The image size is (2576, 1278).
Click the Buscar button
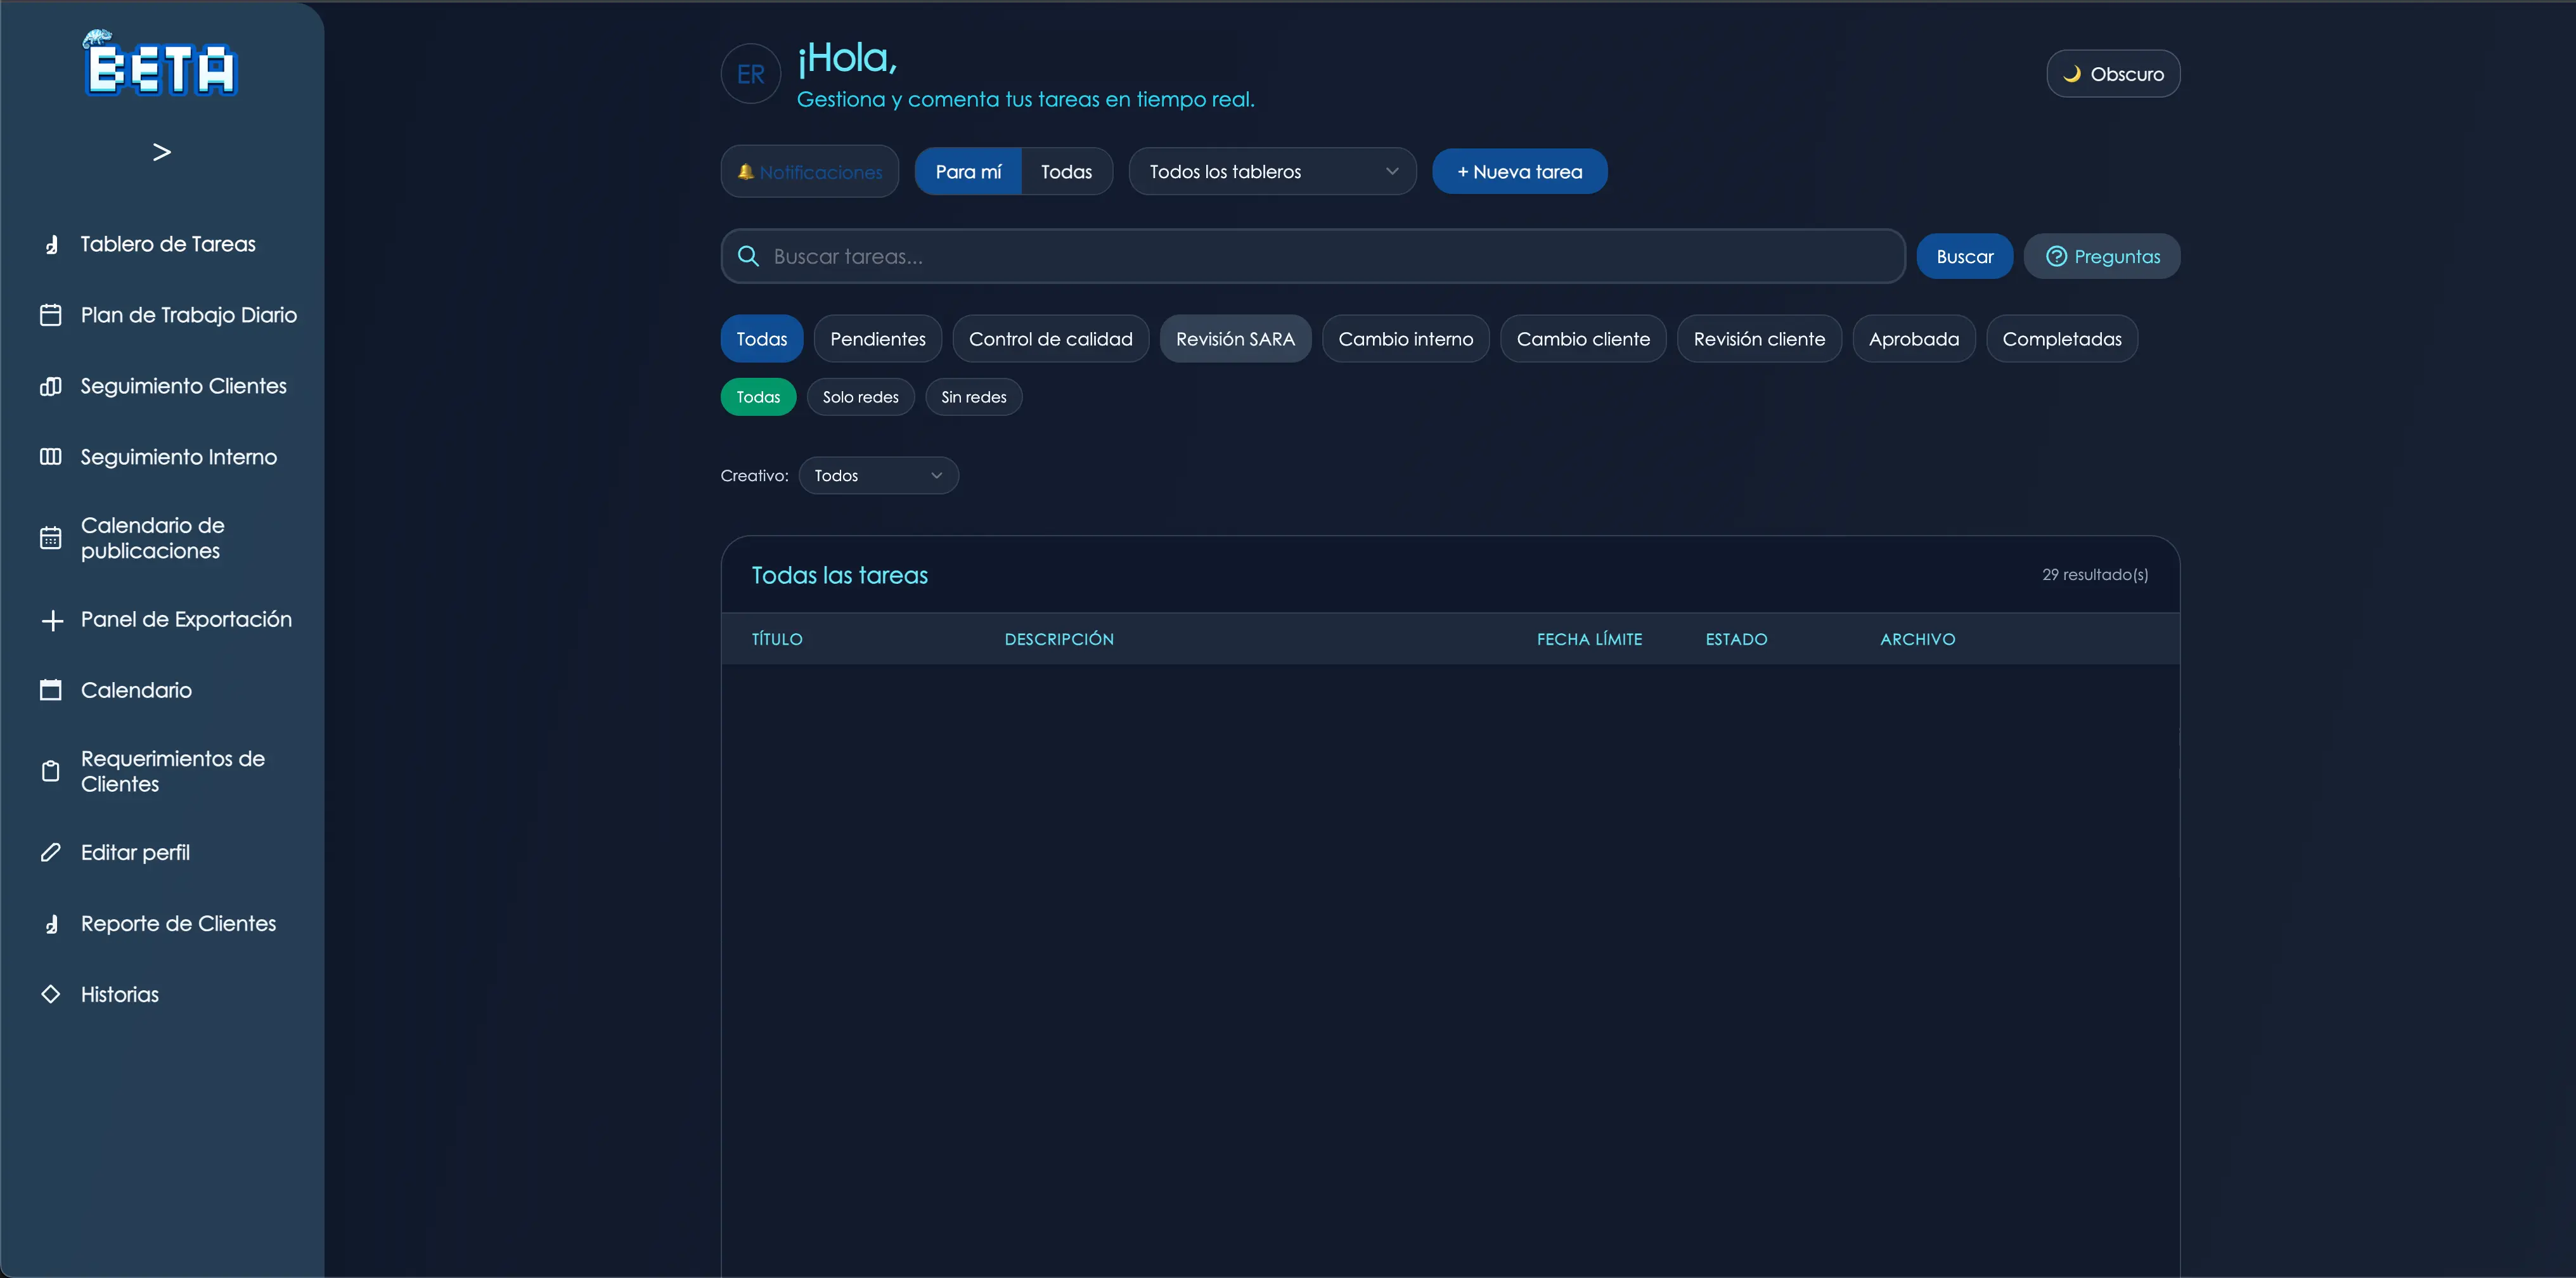[x=1965, y=256]
